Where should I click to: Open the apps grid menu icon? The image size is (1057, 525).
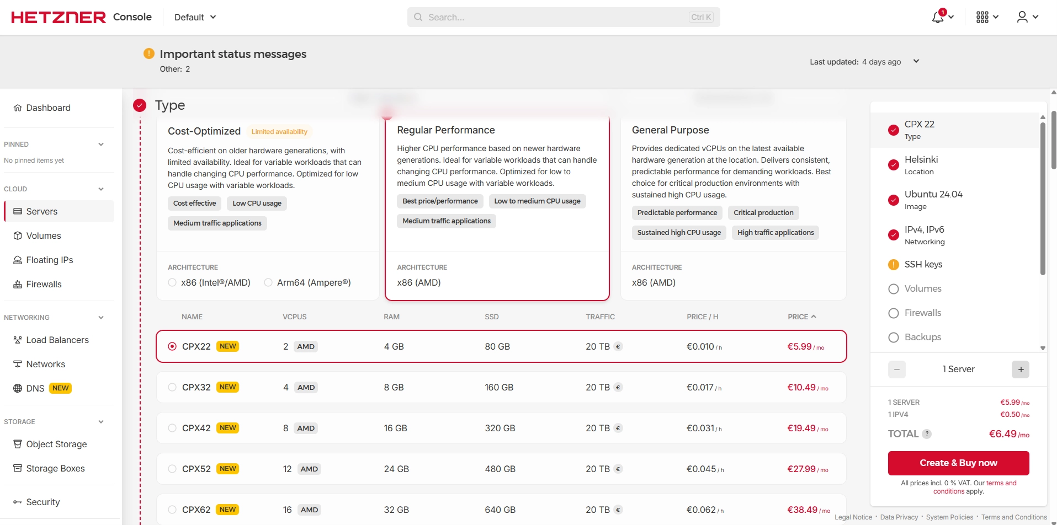[982, 17]
